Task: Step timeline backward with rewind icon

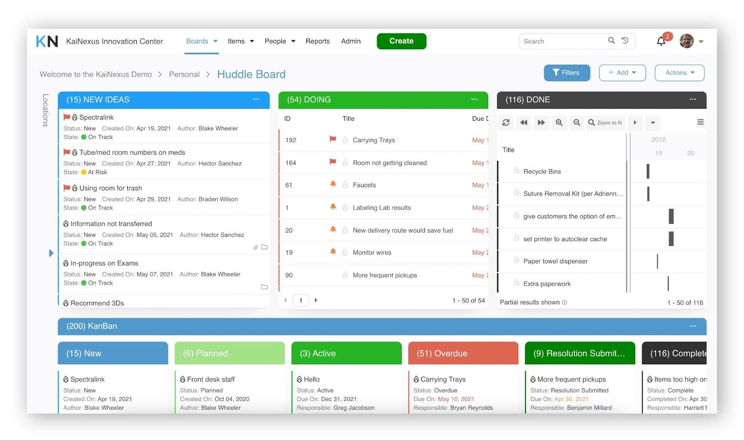Action: [x=524, y=123]
